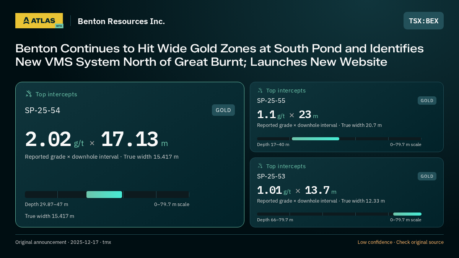Click the hole ID text SP-25-55
This screenshot has width=459, height=258.
[271, 101]
